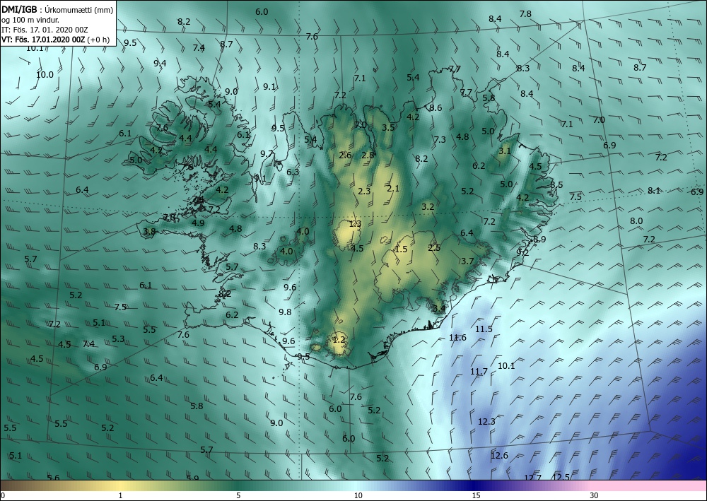Click the map title 'DMI/IGB : Úrkomumætti (mm)'
The image size is (707, 501).
coord(57,9)
